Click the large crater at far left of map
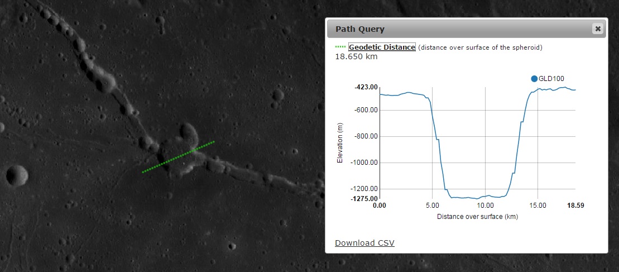The width and height of the screenshot is (619, 272). (x=17, y=175)
